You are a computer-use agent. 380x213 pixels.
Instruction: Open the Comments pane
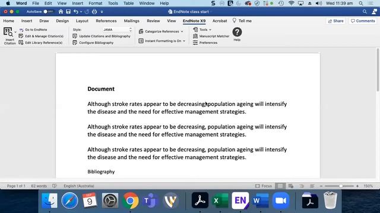pos(363,21)
